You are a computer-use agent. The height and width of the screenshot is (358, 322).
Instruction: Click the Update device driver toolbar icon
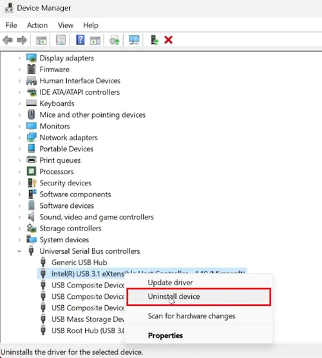(x=115, y=40)
